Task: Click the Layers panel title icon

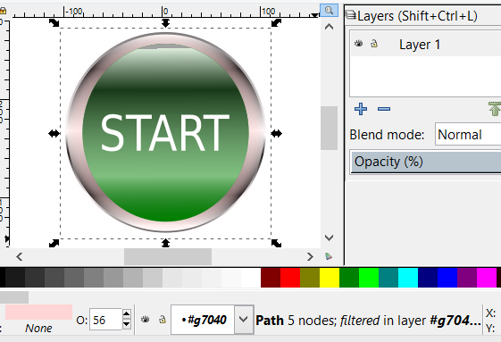Action: coord(351,14)
